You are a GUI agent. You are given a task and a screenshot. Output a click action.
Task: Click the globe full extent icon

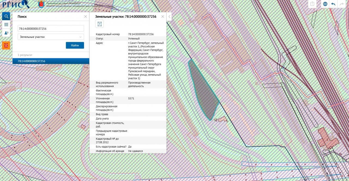click(x=325, y=4)
